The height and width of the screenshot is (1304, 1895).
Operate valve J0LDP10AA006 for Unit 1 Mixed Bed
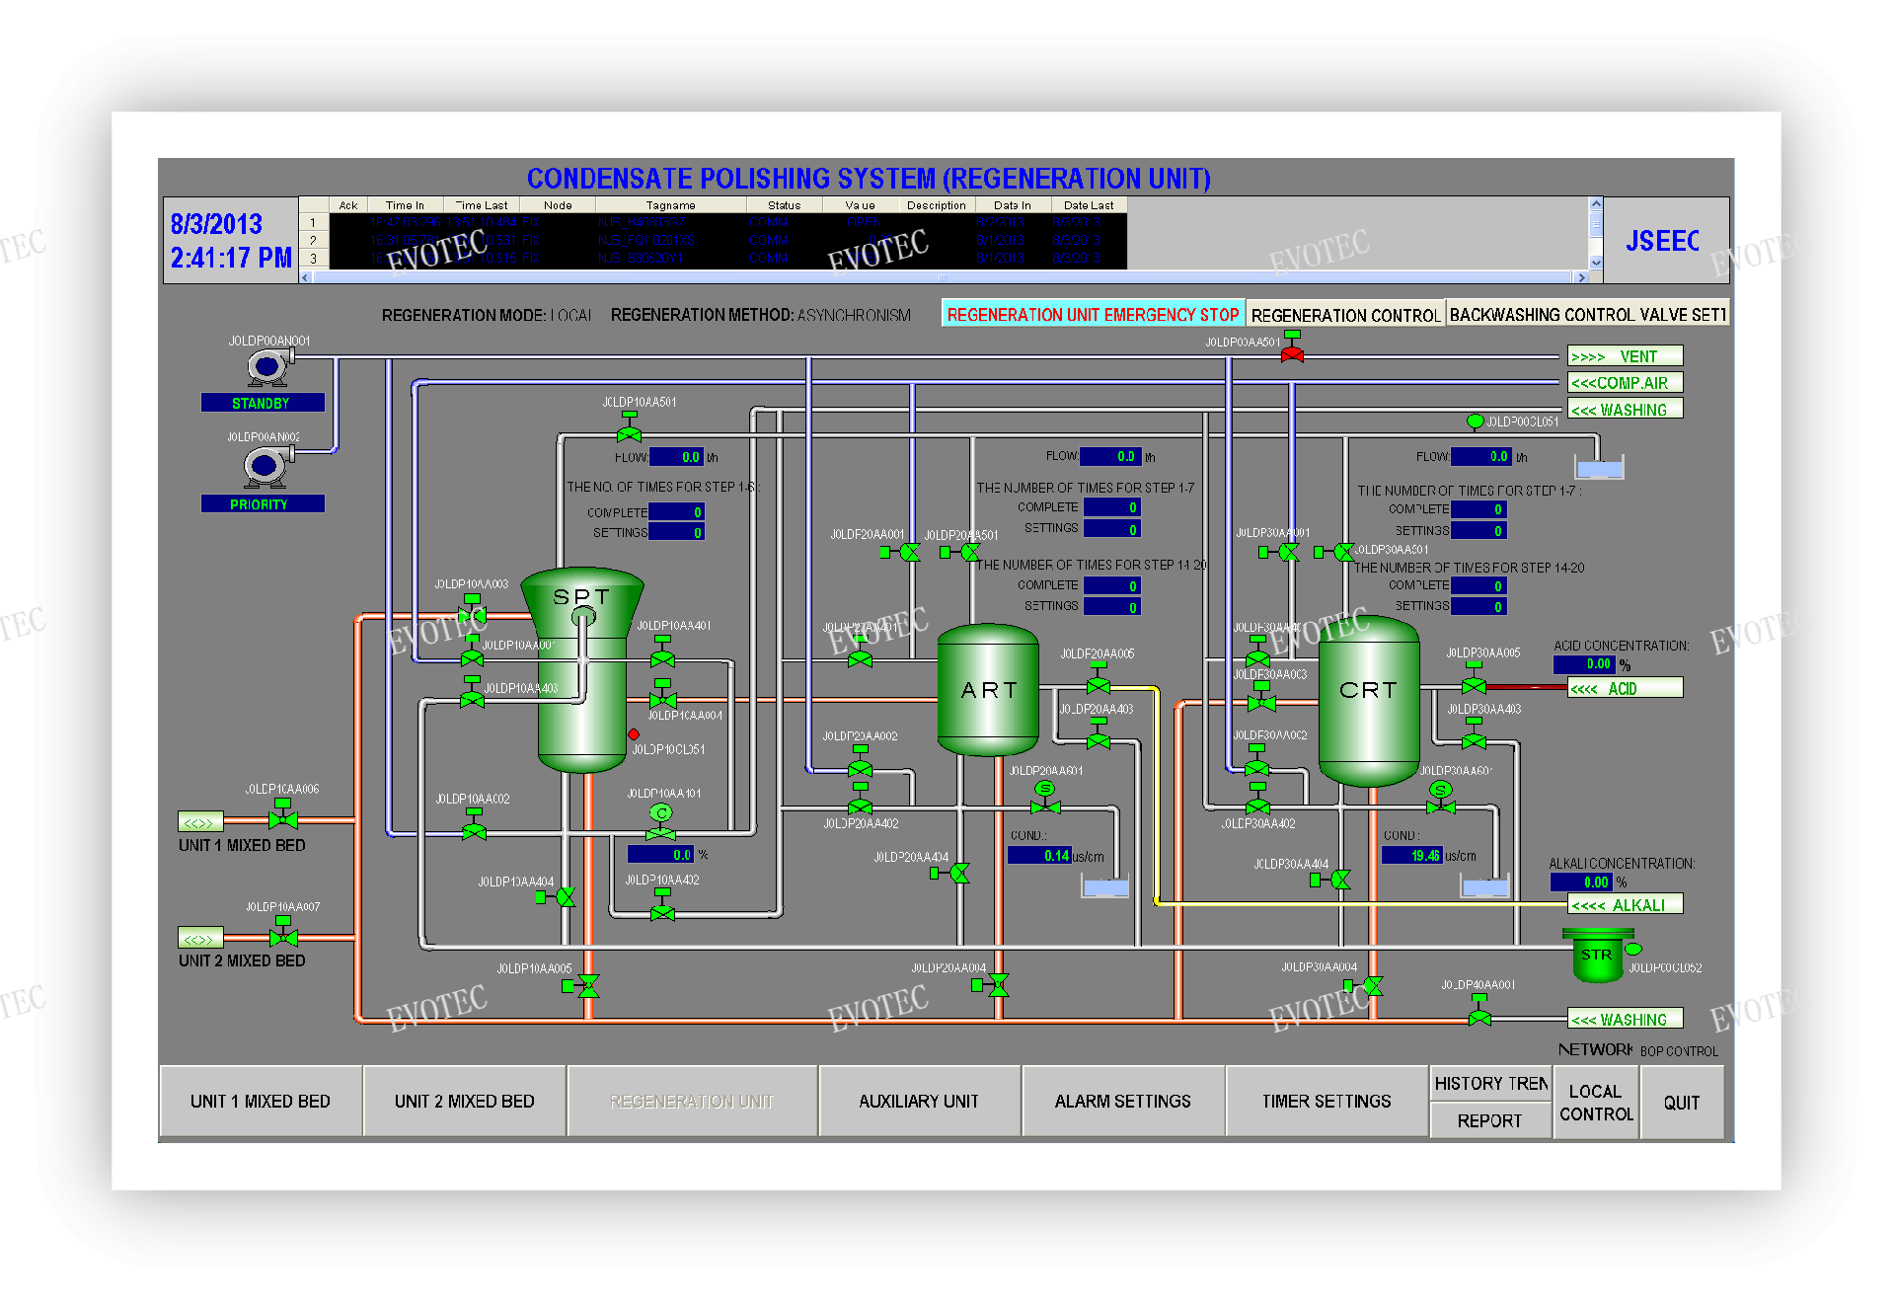[x=283, y=815]
